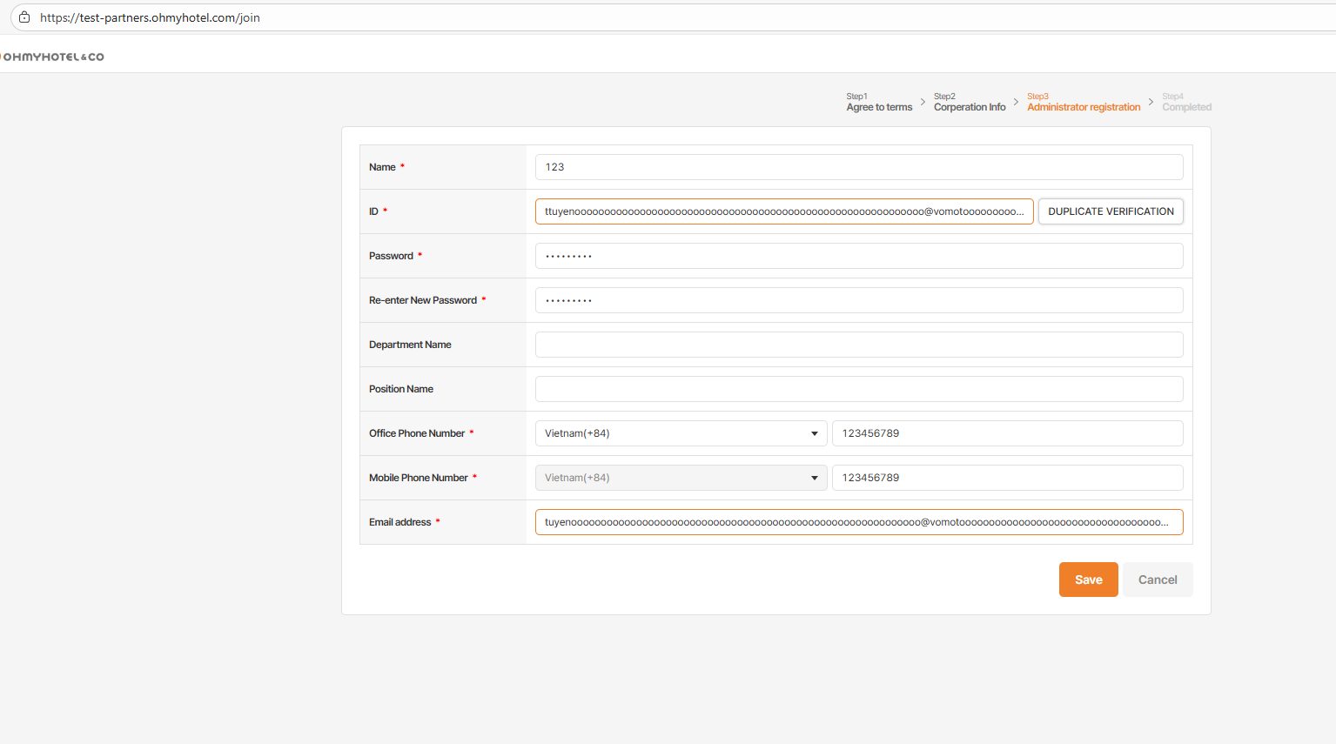Screen dimensions: 1336x744
Task: Select Step3 Administrator registration step
Action: coord(1084,103)
